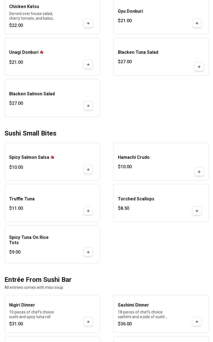
Task: Select the Sushi Small Bites heading
Action: [x=30, y=133]
